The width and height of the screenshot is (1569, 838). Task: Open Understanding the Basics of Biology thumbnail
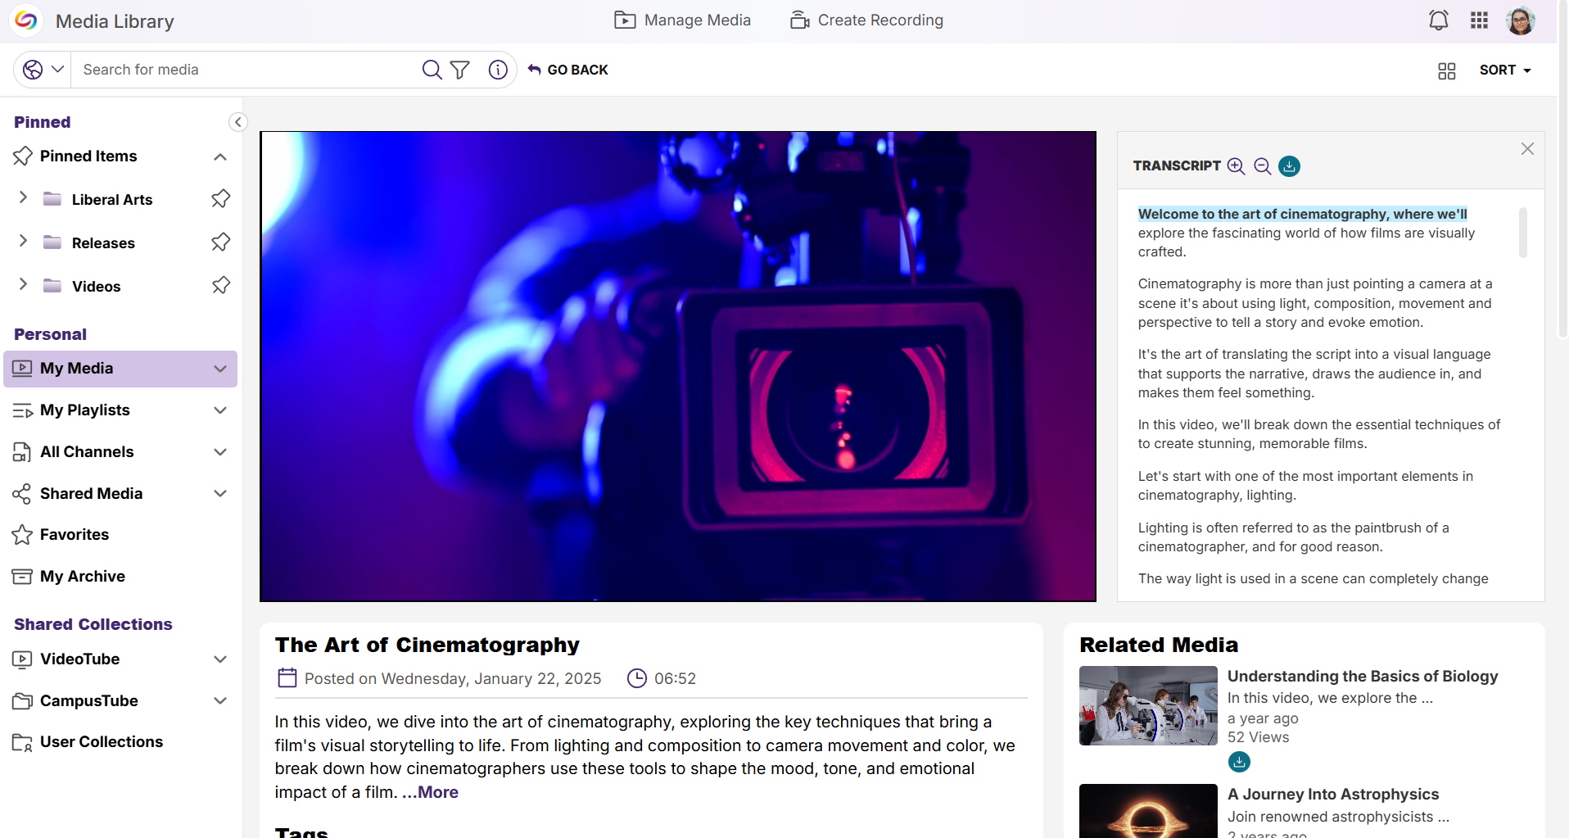(1148, 705)
